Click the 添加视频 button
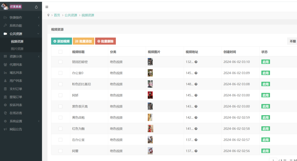297x161 pixels. click(x=61, y=41)
